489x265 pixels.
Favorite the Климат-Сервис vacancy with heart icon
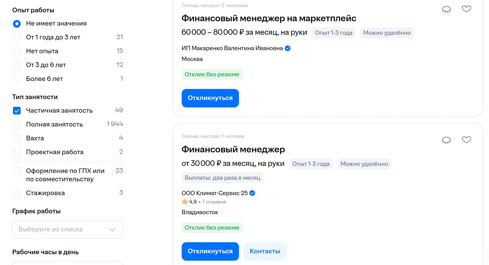[466, 140]
